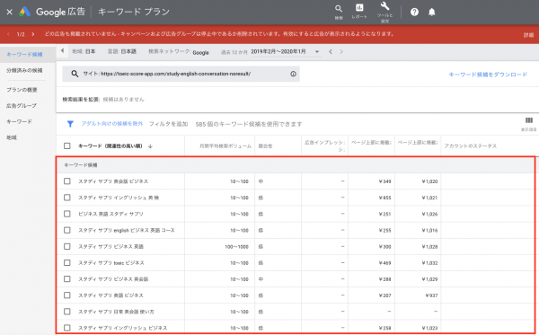The width and height of the screenshot is (539, 335).
Task: Click the 競合性 column header
Action: pos(265,146)
